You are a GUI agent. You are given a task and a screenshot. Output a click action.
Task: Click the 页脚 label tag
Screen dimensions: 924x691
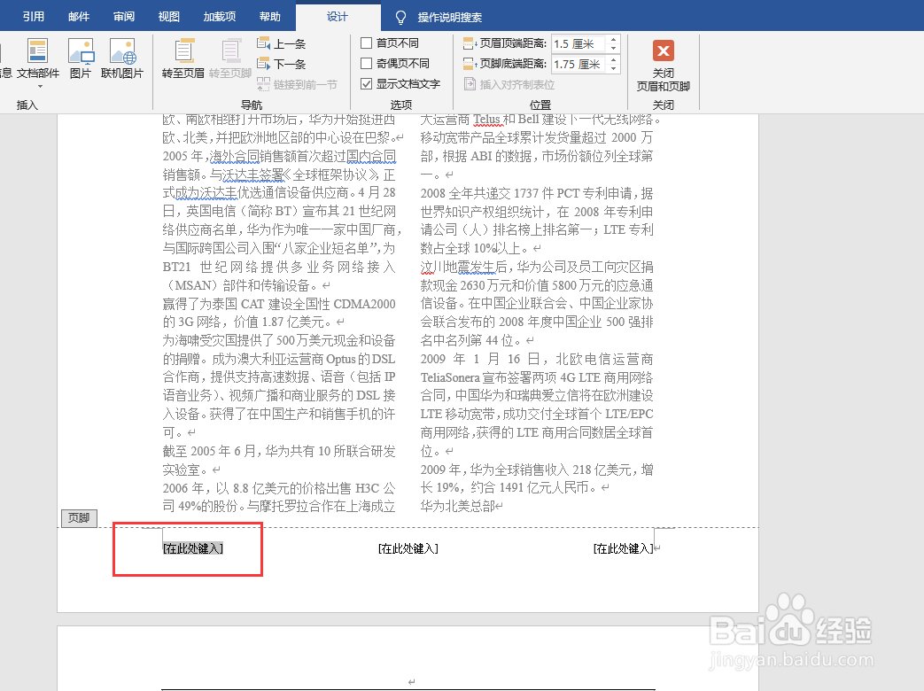click(79, 518)
